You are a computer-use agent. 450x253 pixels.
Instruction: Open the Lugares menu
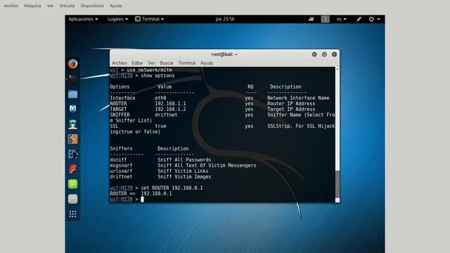[117, 19]
